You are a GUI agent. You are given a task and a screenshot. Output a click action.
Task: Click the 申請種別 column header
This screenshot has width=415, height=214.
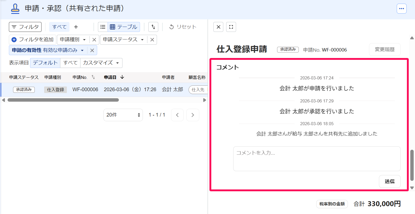(x=53, y=77)
